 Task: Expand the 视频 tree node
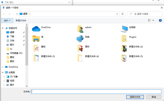(4, 81)
